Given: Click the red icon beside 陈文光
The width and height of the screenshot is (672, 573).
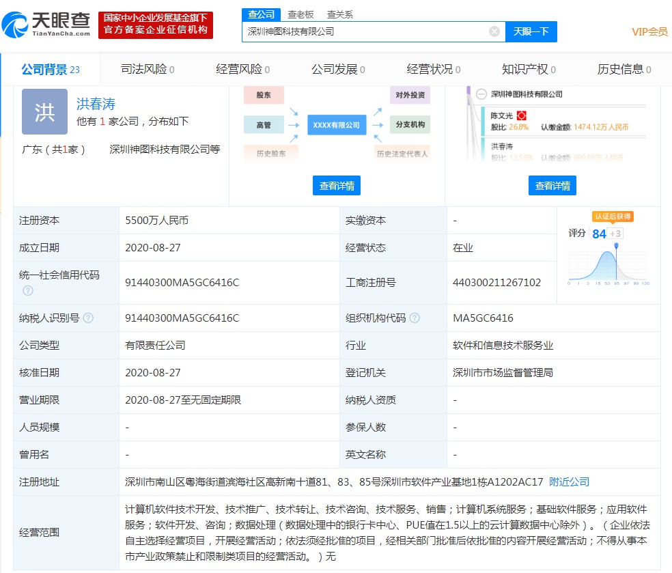Looking at the screenshot, I should point(522,115).
